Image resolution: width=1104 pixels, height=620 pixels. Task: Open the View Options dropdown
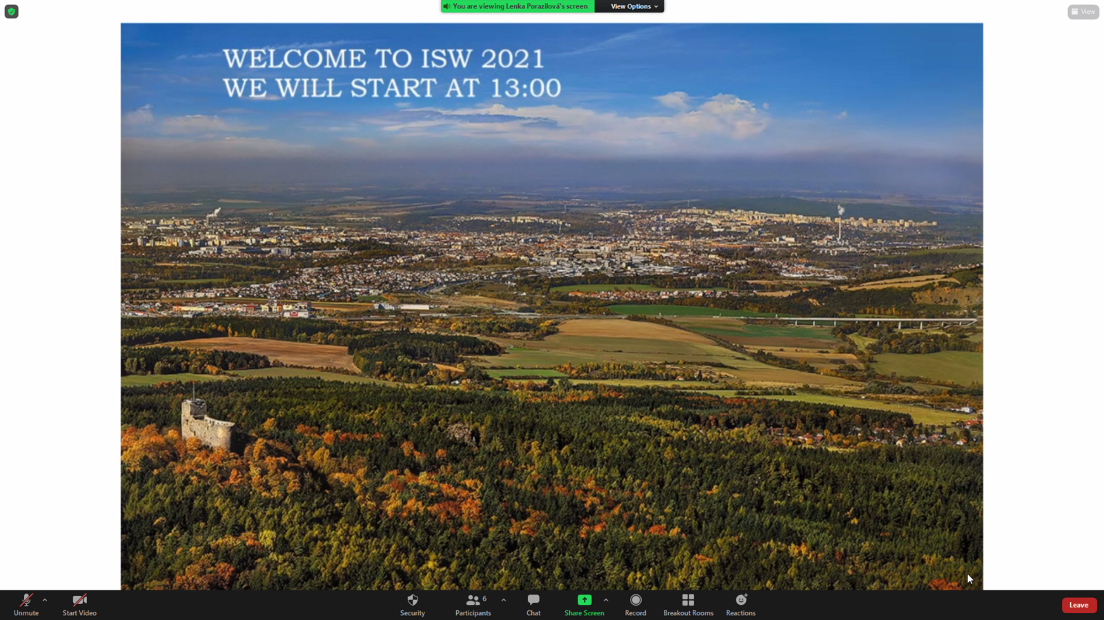tap(633, 6)
